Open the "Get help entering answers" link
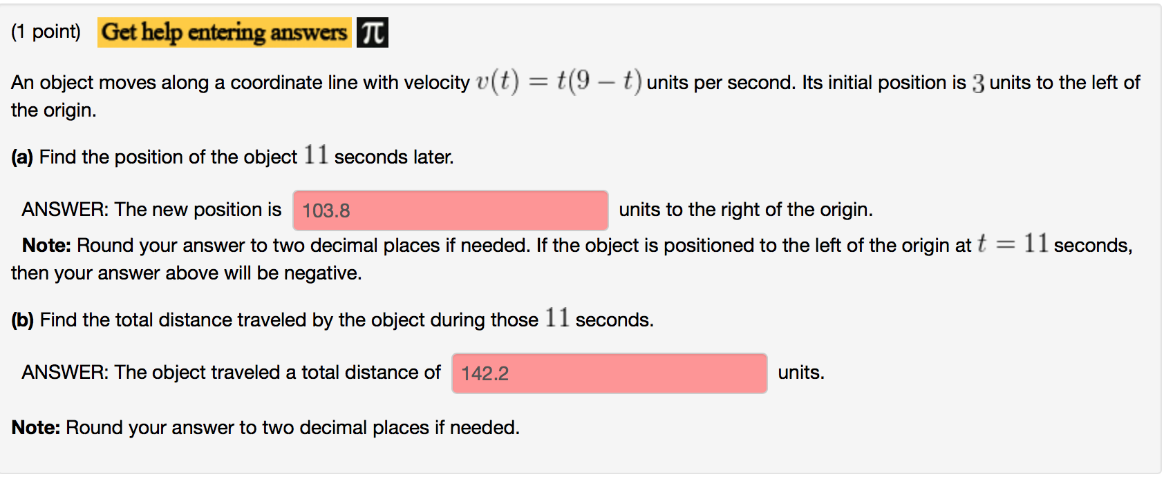Viewport: 1164px width, 481px height. click(x=224, y=32)
